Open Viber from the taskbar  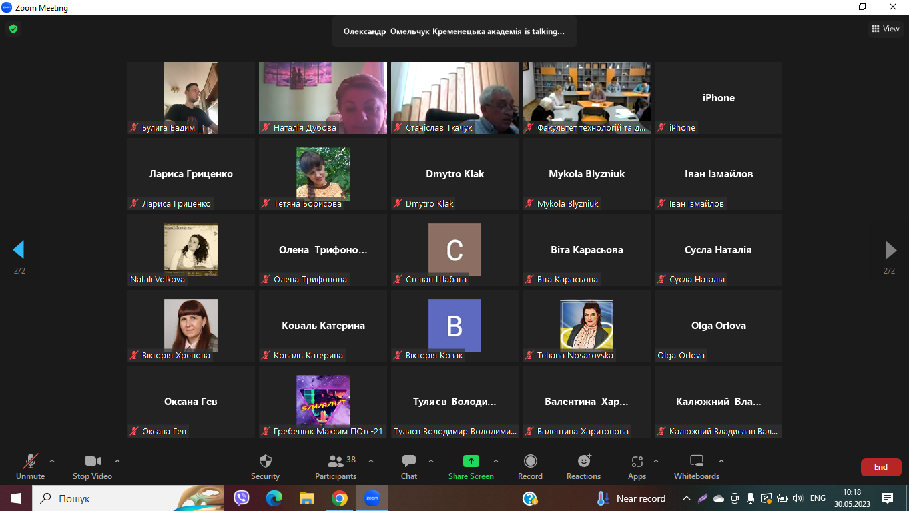coord(241,498)
